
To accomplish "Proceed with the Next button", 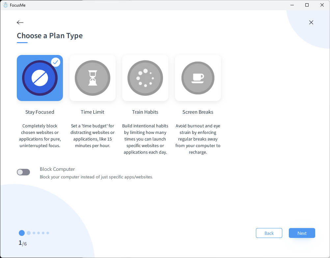I will (x=302, y=233).
